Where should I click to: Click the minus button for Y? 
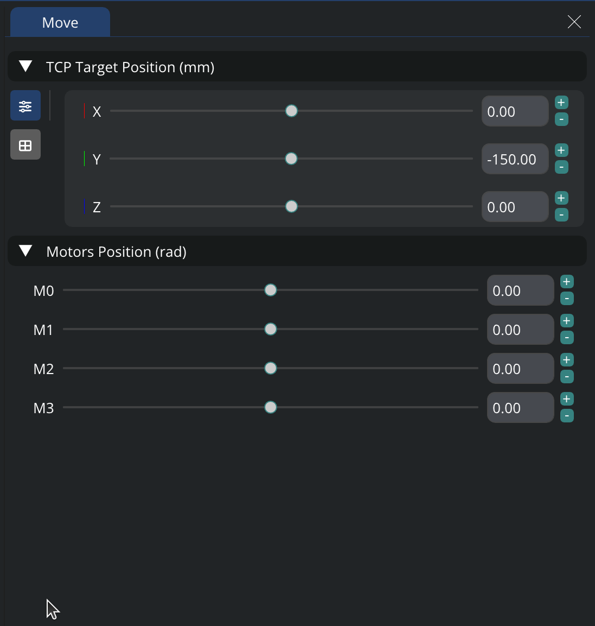point(561,167)
